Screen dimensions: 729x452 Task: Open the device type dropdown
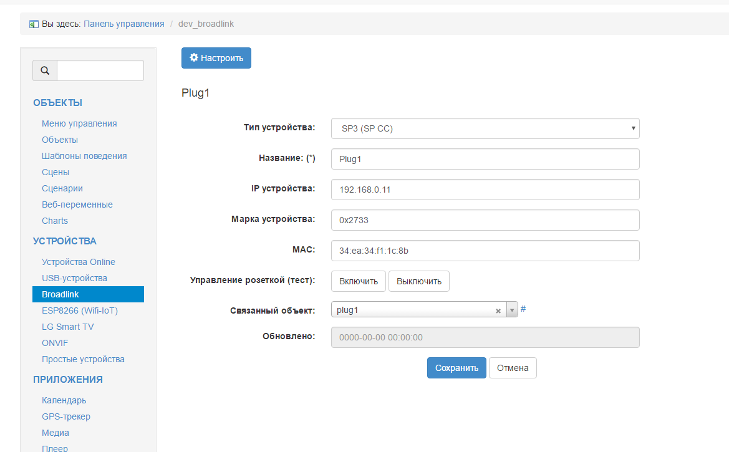[x=485, y=128]
